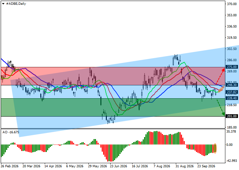Click the 302.50 value on the price scale
The height and width of the screenshot is (170, 239).
coord(232,49)
